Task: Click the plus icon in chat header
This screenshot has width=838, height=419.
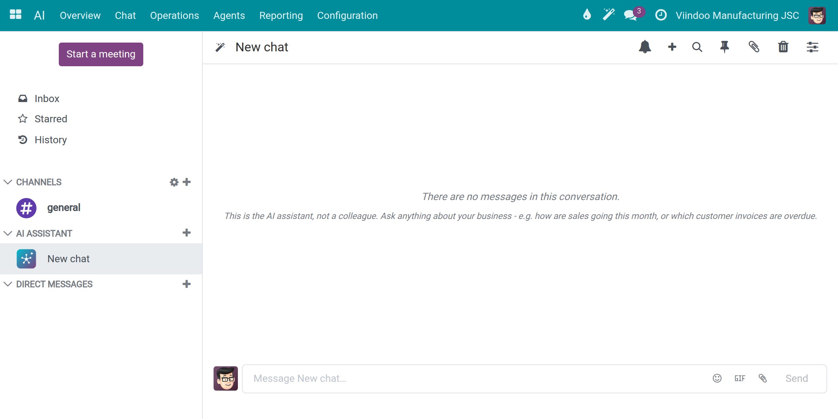Action: tap(672, 47)
